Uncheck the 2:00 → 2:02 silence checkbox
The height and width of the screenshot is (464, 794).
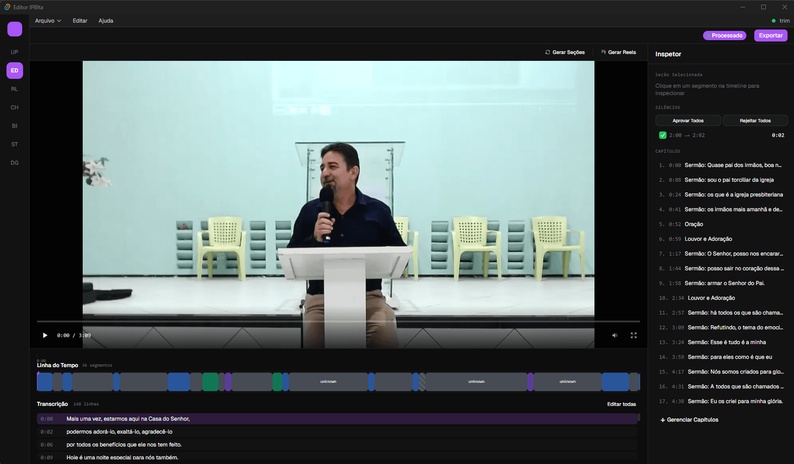tap(663, 135)
